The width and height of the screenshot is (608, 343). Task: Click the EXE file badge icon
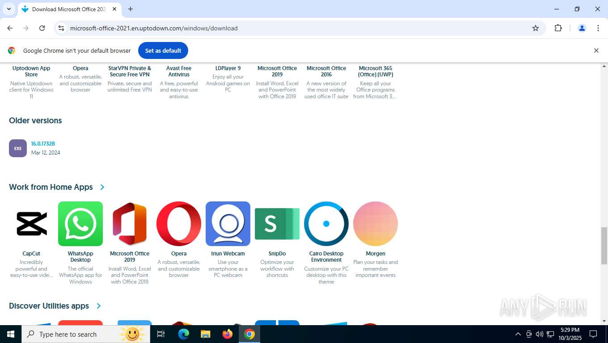pos(18,148)
